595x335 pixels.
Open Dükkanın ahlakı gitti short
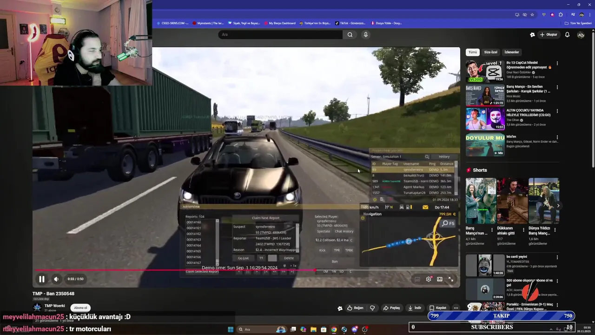pyautogui.click(x=512, y=201)
